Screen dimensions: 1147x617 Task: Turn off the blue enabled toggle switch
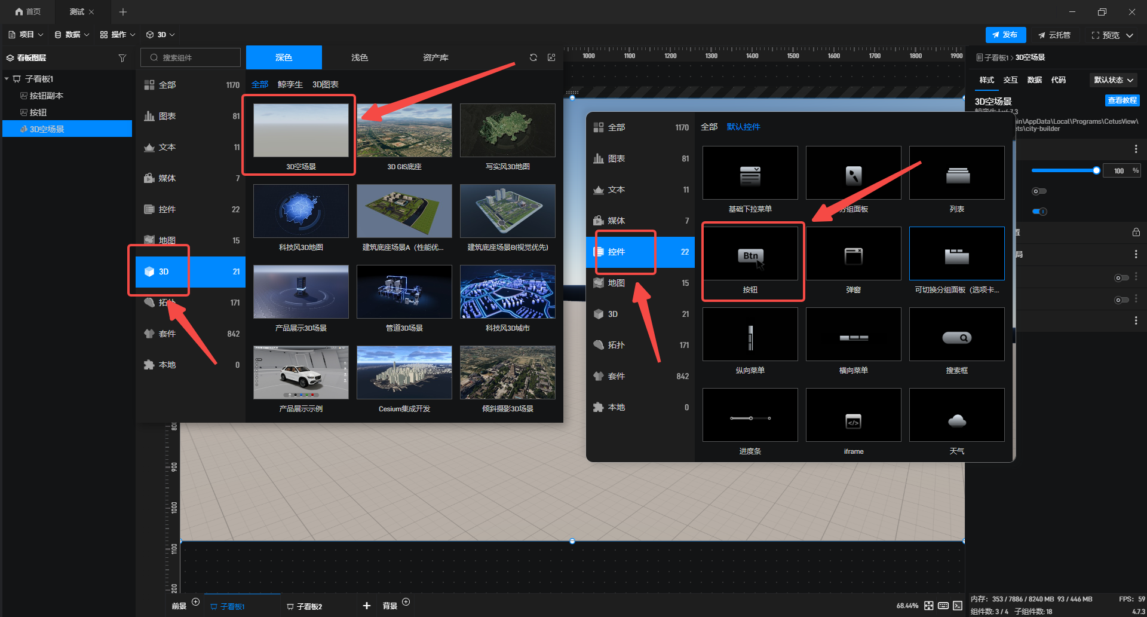(1039, 211)
